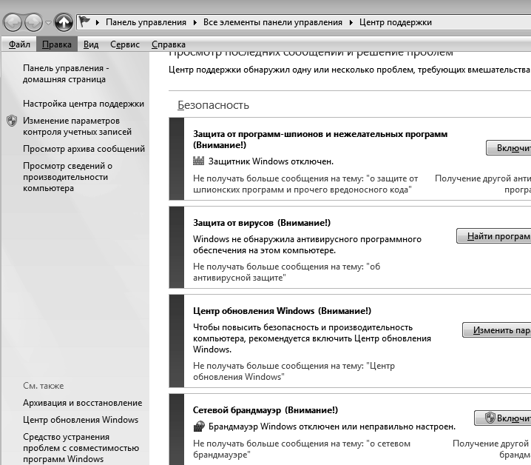Disable messages о сетевом брандмауэре
Viewport: 531px width, 465px height.
pyautogui.click(x=302, y=449)
